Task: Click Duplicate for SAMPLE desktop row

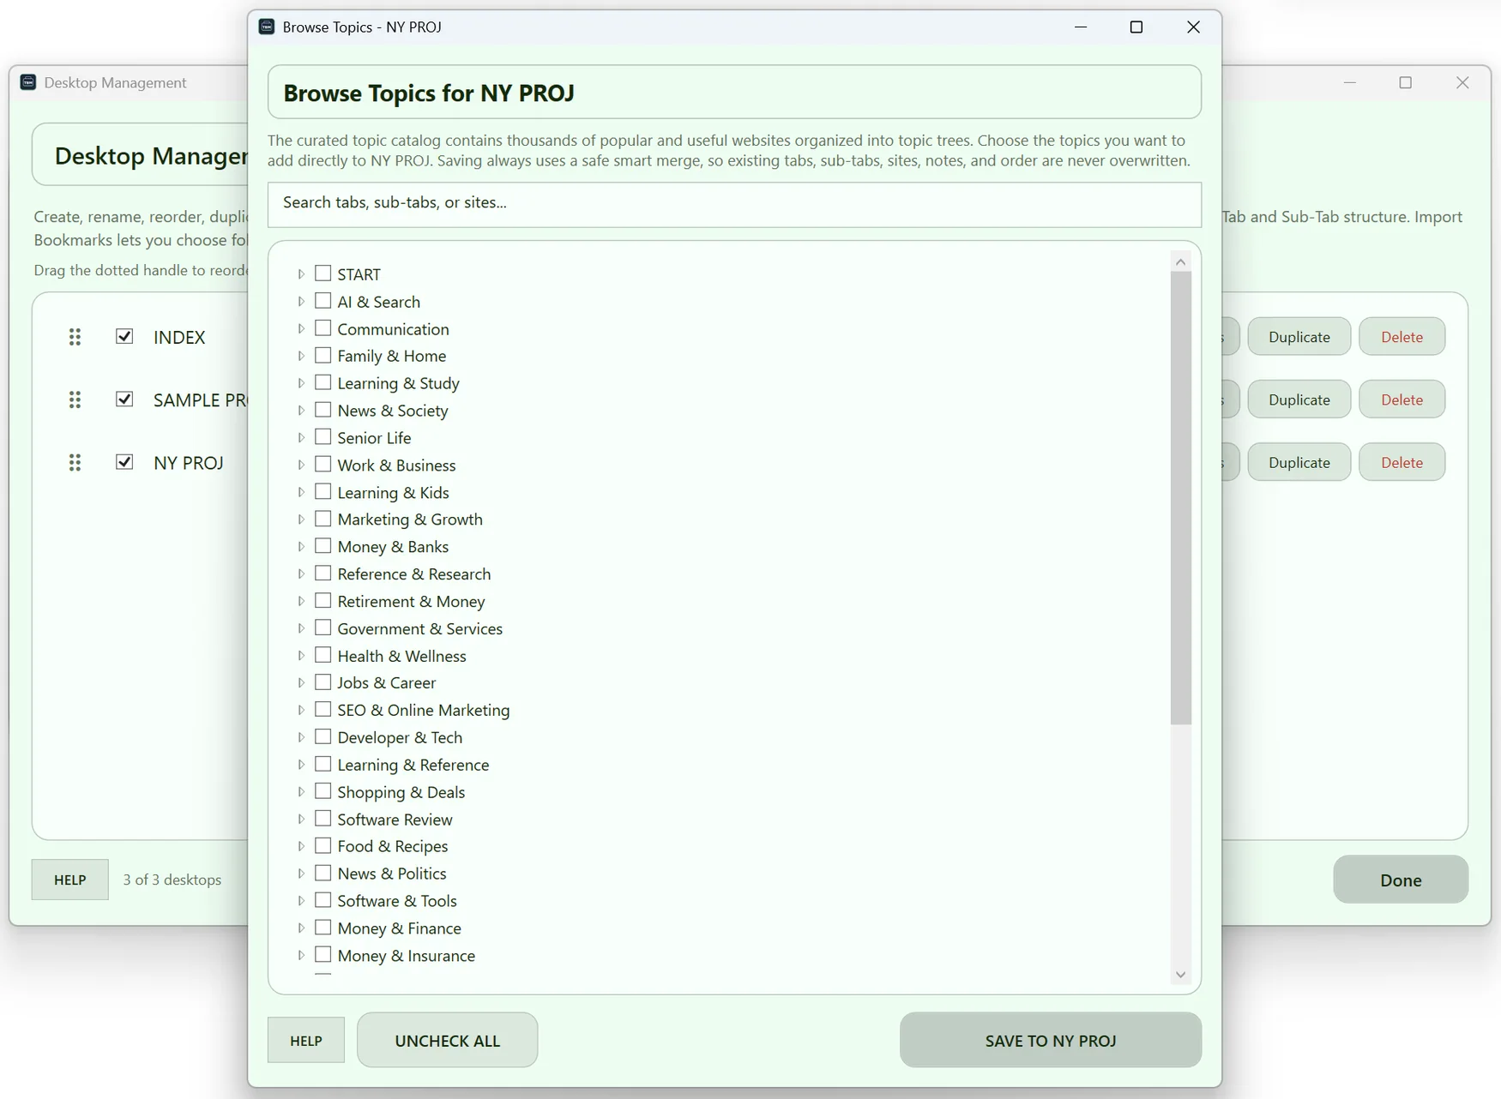Action: pyautogui.click(x=1299, y=399)
